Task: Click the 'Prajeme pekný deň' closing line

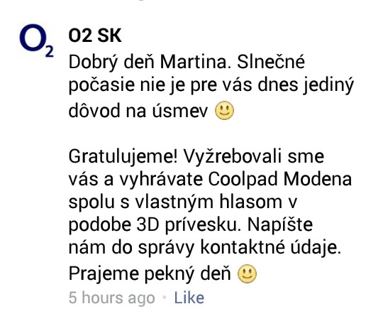Action: point(150,274)
